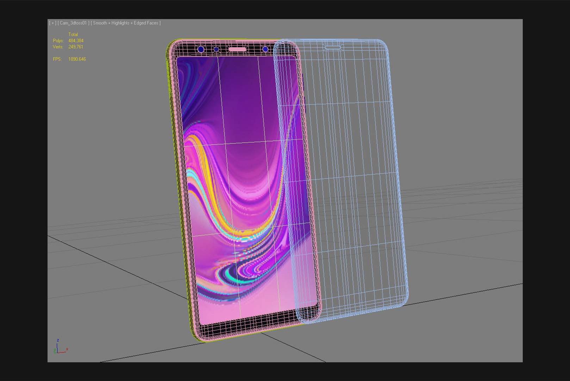Open the Cam_3dtoss01 camera view menu

coord(73,23)
